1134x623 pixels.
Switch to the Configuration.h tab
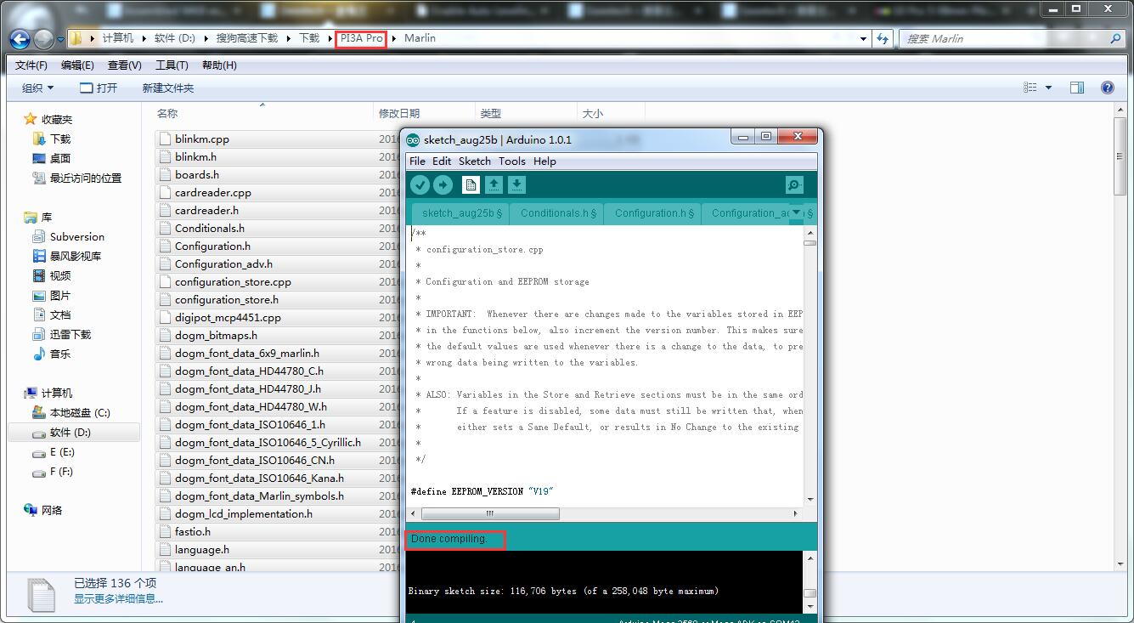(x=653, y=213)
